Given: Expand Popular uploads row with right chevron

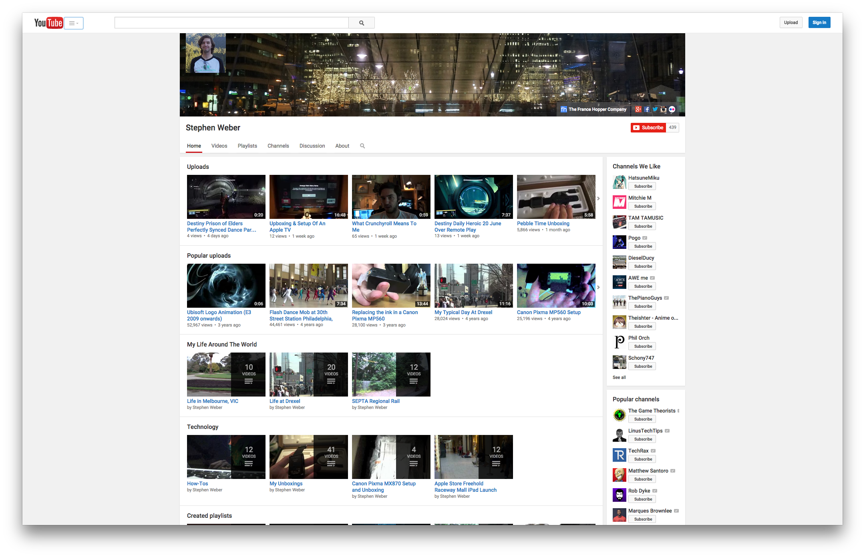Looking at the screenshot, I should (598, 287).
